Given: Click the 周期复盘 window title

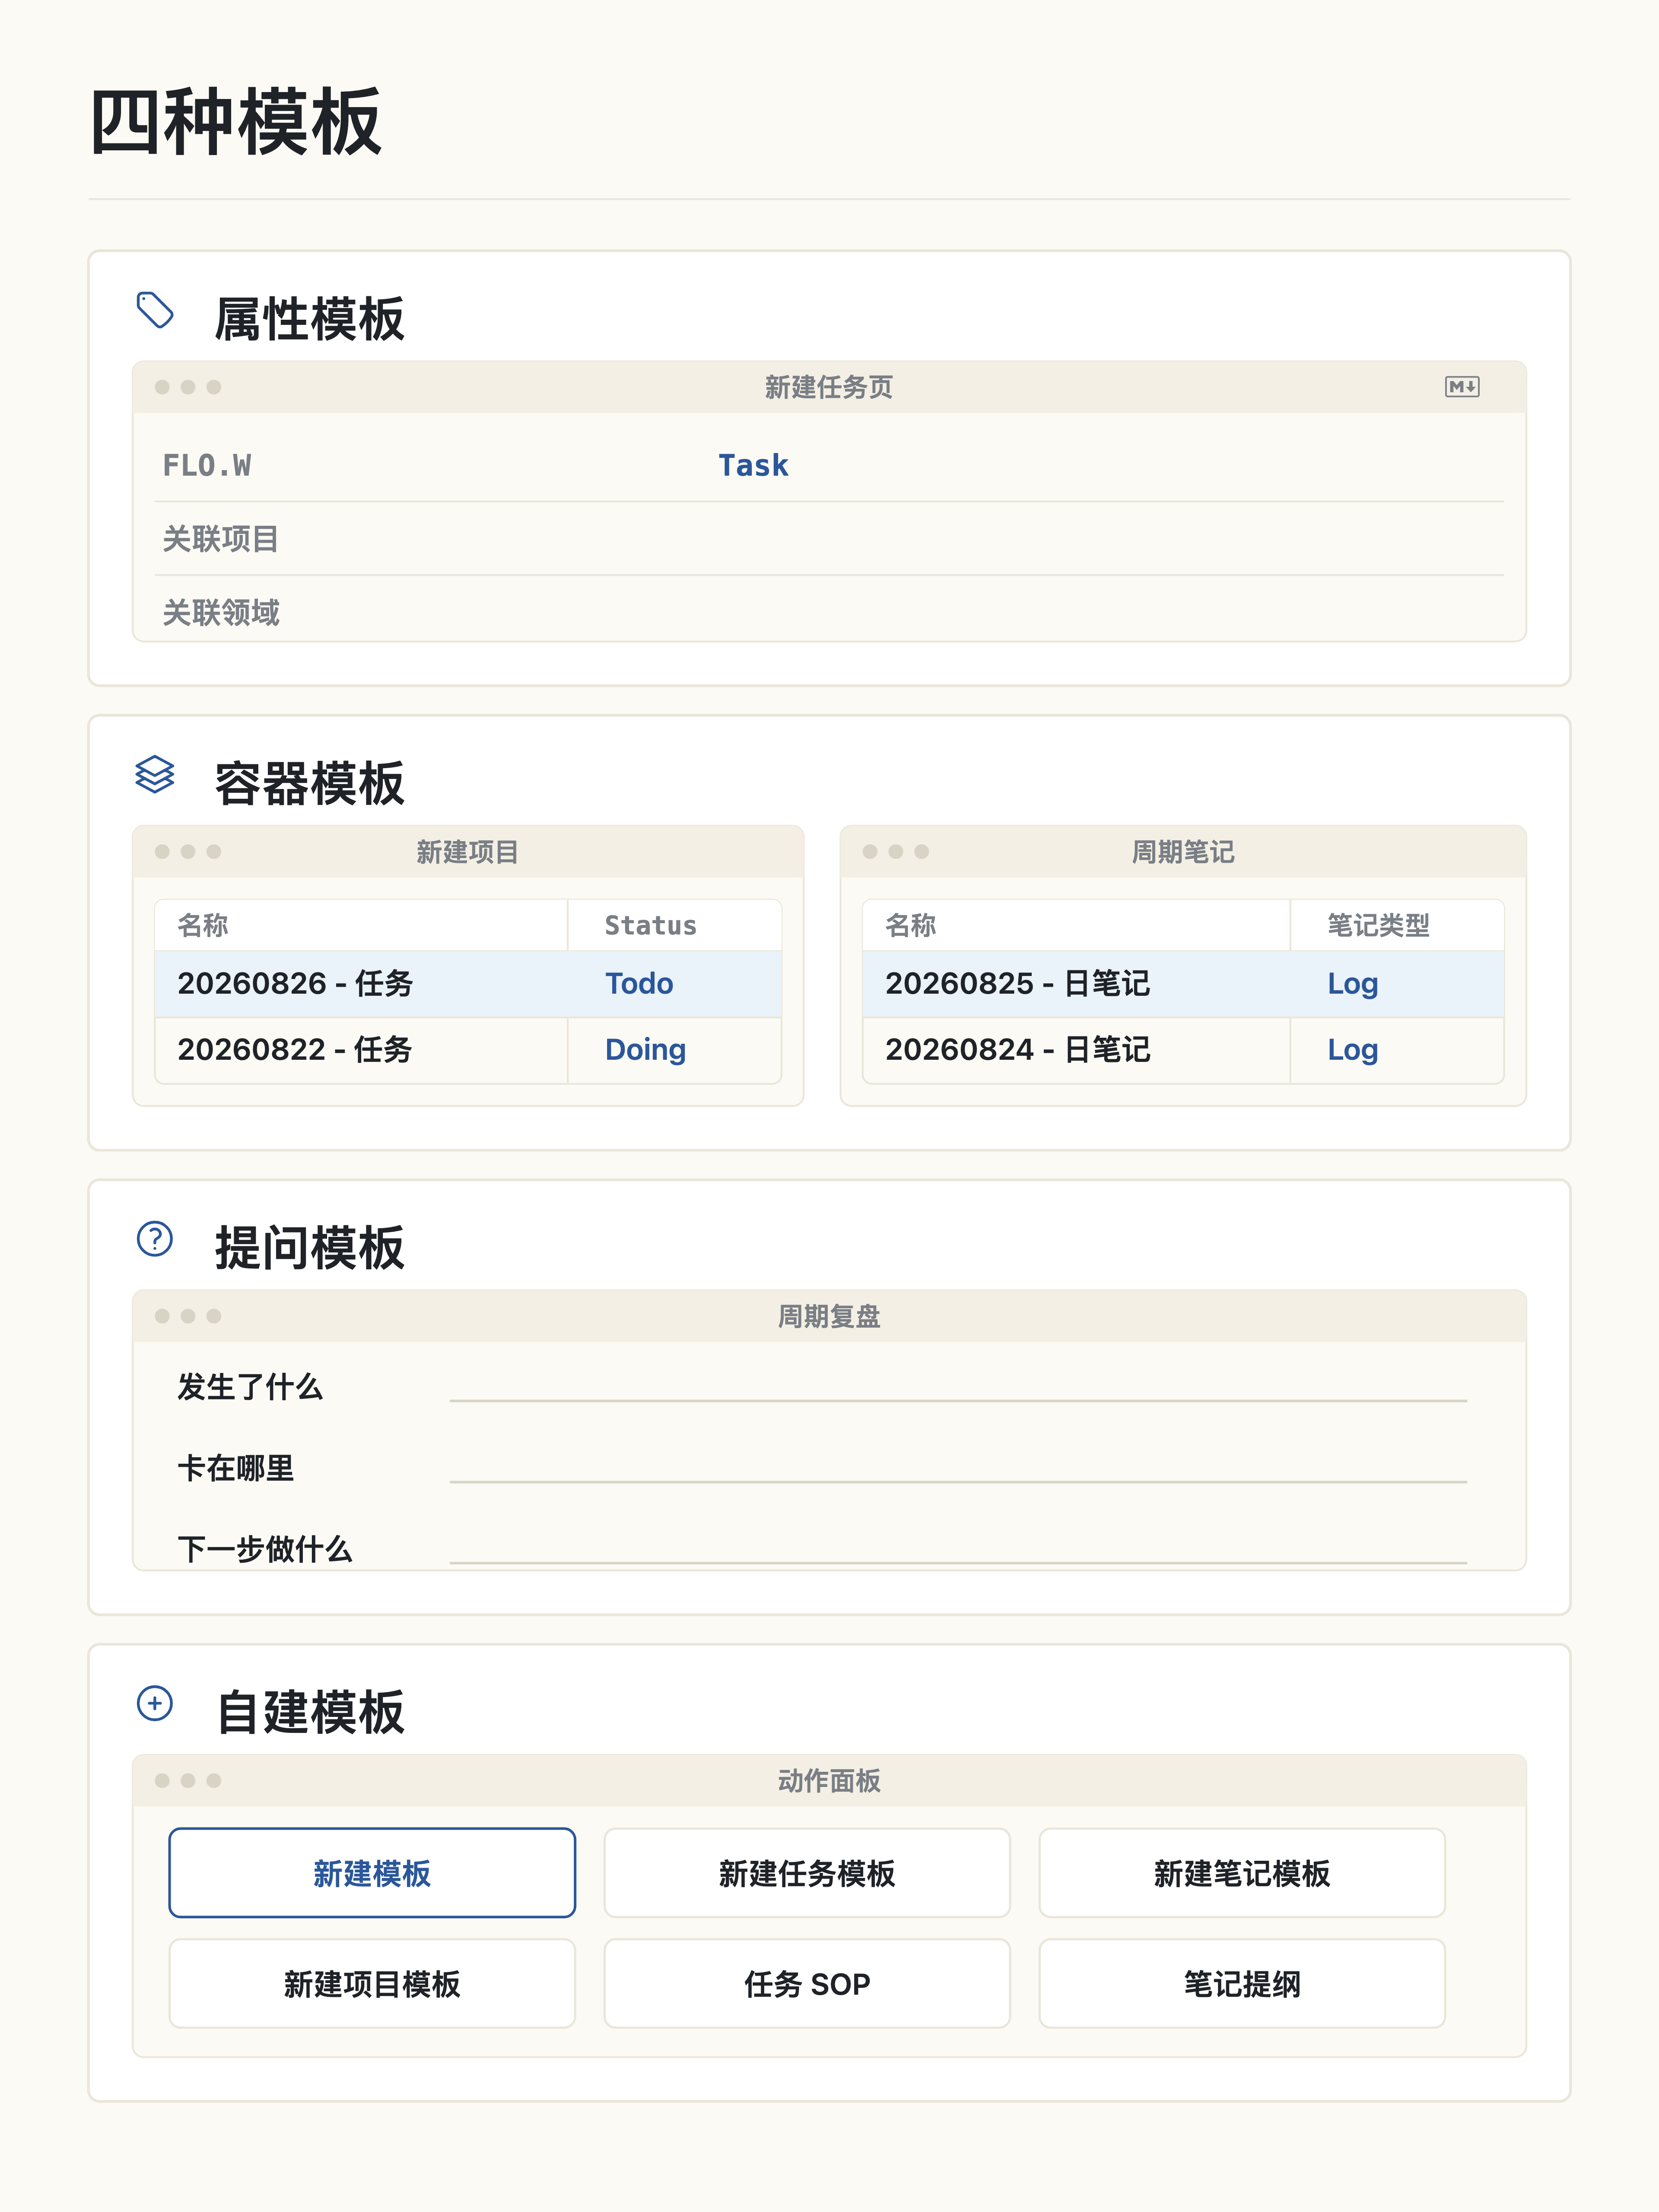Looking at the screenshot, I should 829,1316.
